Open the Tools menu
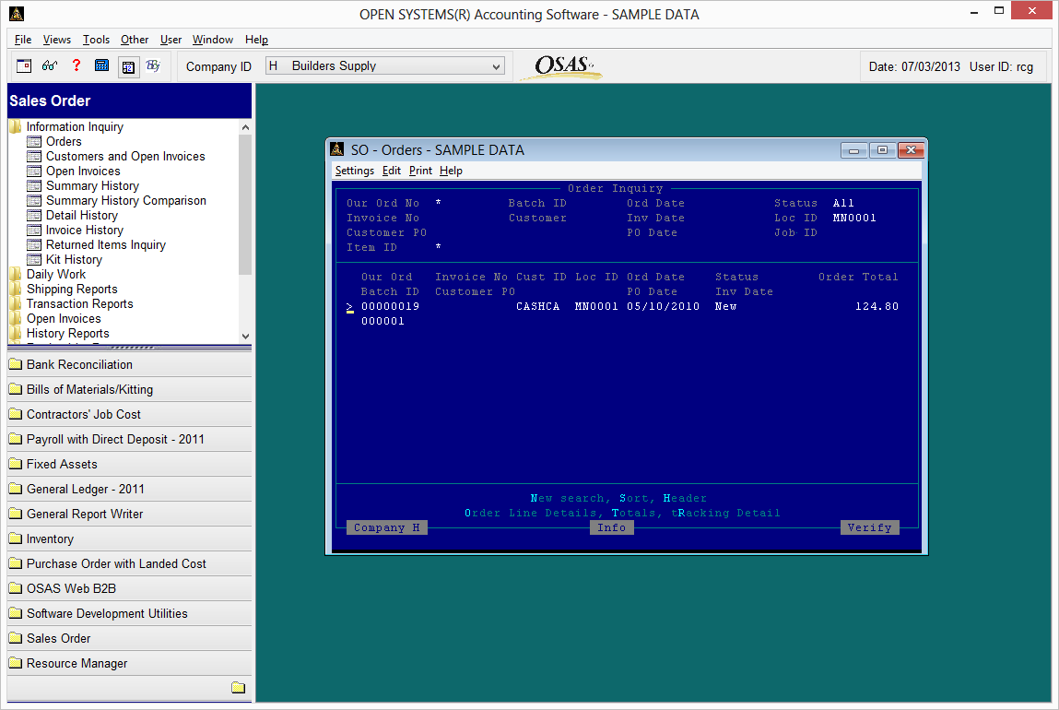Screen dimensions: 1059x710 click(96, 40)
